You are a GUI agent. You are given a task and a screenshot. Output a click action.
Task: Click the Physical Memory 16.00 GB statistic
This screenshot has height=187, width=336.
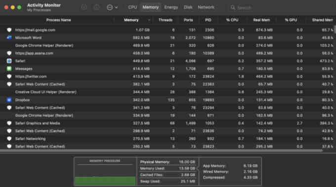[x=168, y=162]
